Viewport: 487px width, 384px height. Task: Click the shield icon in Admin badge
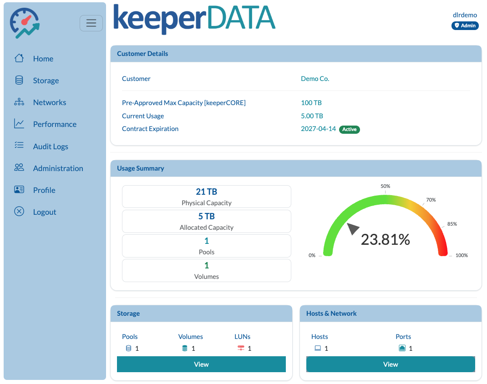pos(457,25)
